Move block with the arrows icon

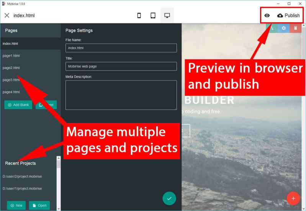[x=272, y=28]
